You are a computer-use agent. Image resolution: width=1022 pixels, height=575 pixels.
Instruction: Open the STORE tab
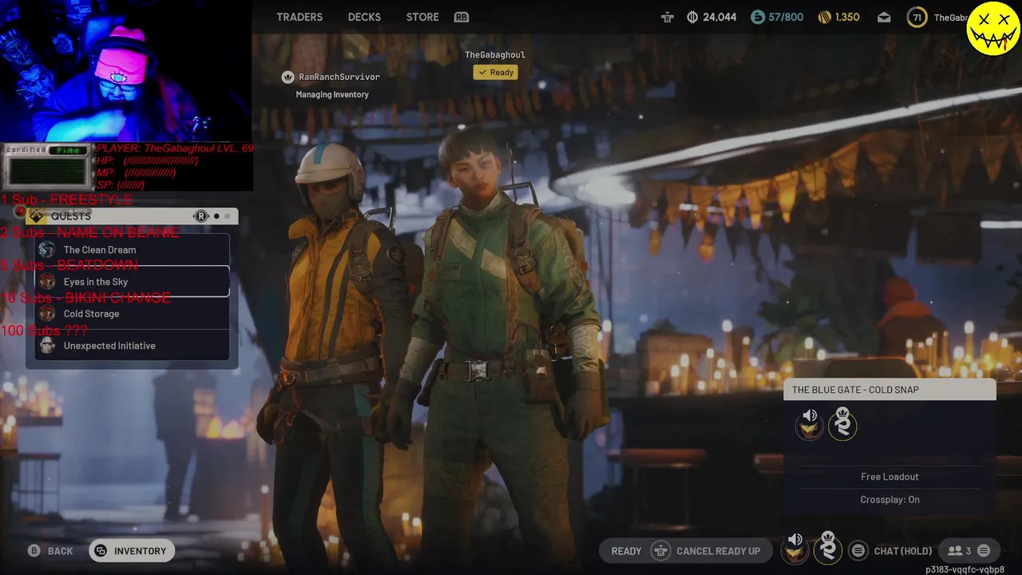[x=422, y=17]
